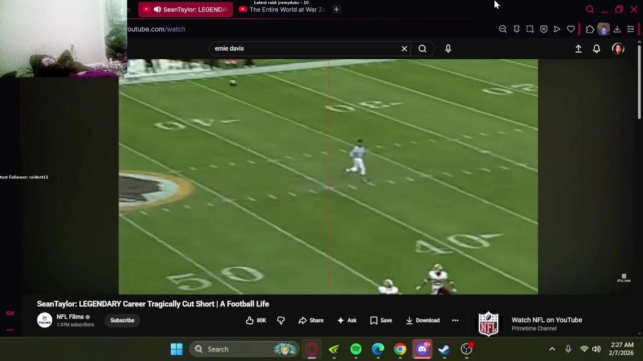Dislike the video with thumbs down

[281, 320]
